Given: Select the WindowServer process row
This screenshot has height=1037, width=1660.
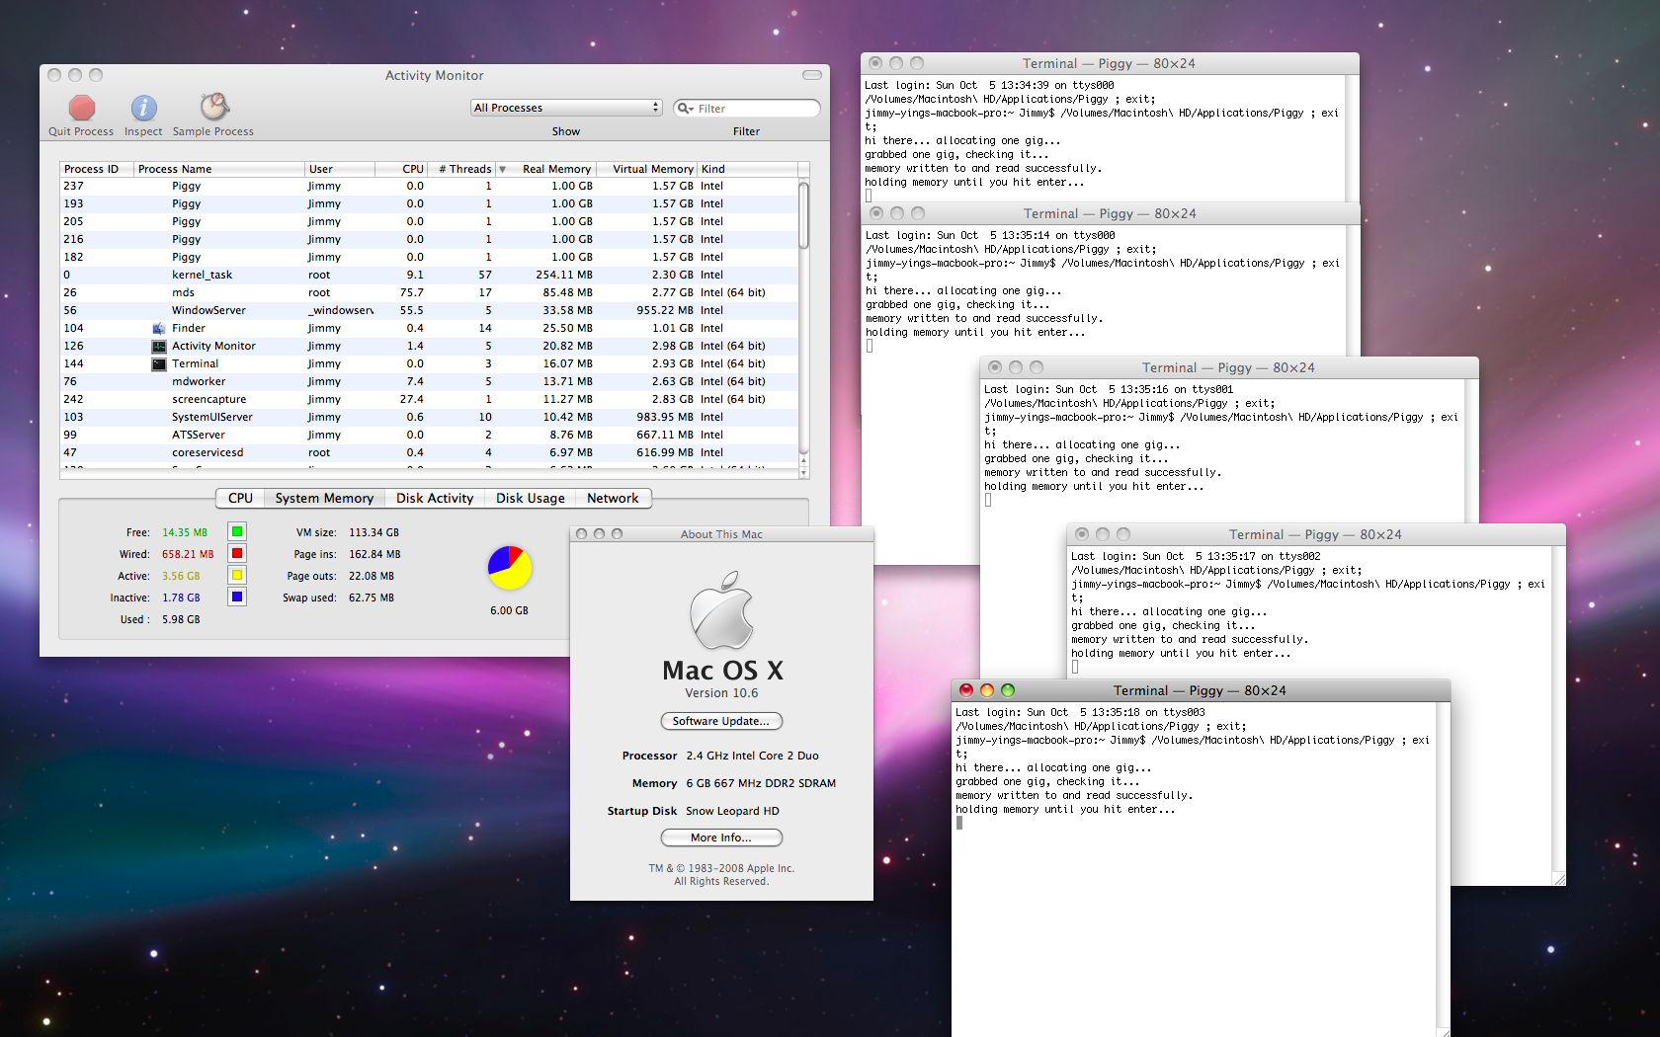Looking at the screenshot, I should coord(429,310).
